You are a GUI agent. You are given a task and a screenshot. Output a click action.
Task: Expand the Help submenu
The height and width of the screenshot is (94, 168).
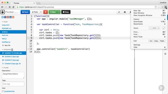(x=149, y=47)
